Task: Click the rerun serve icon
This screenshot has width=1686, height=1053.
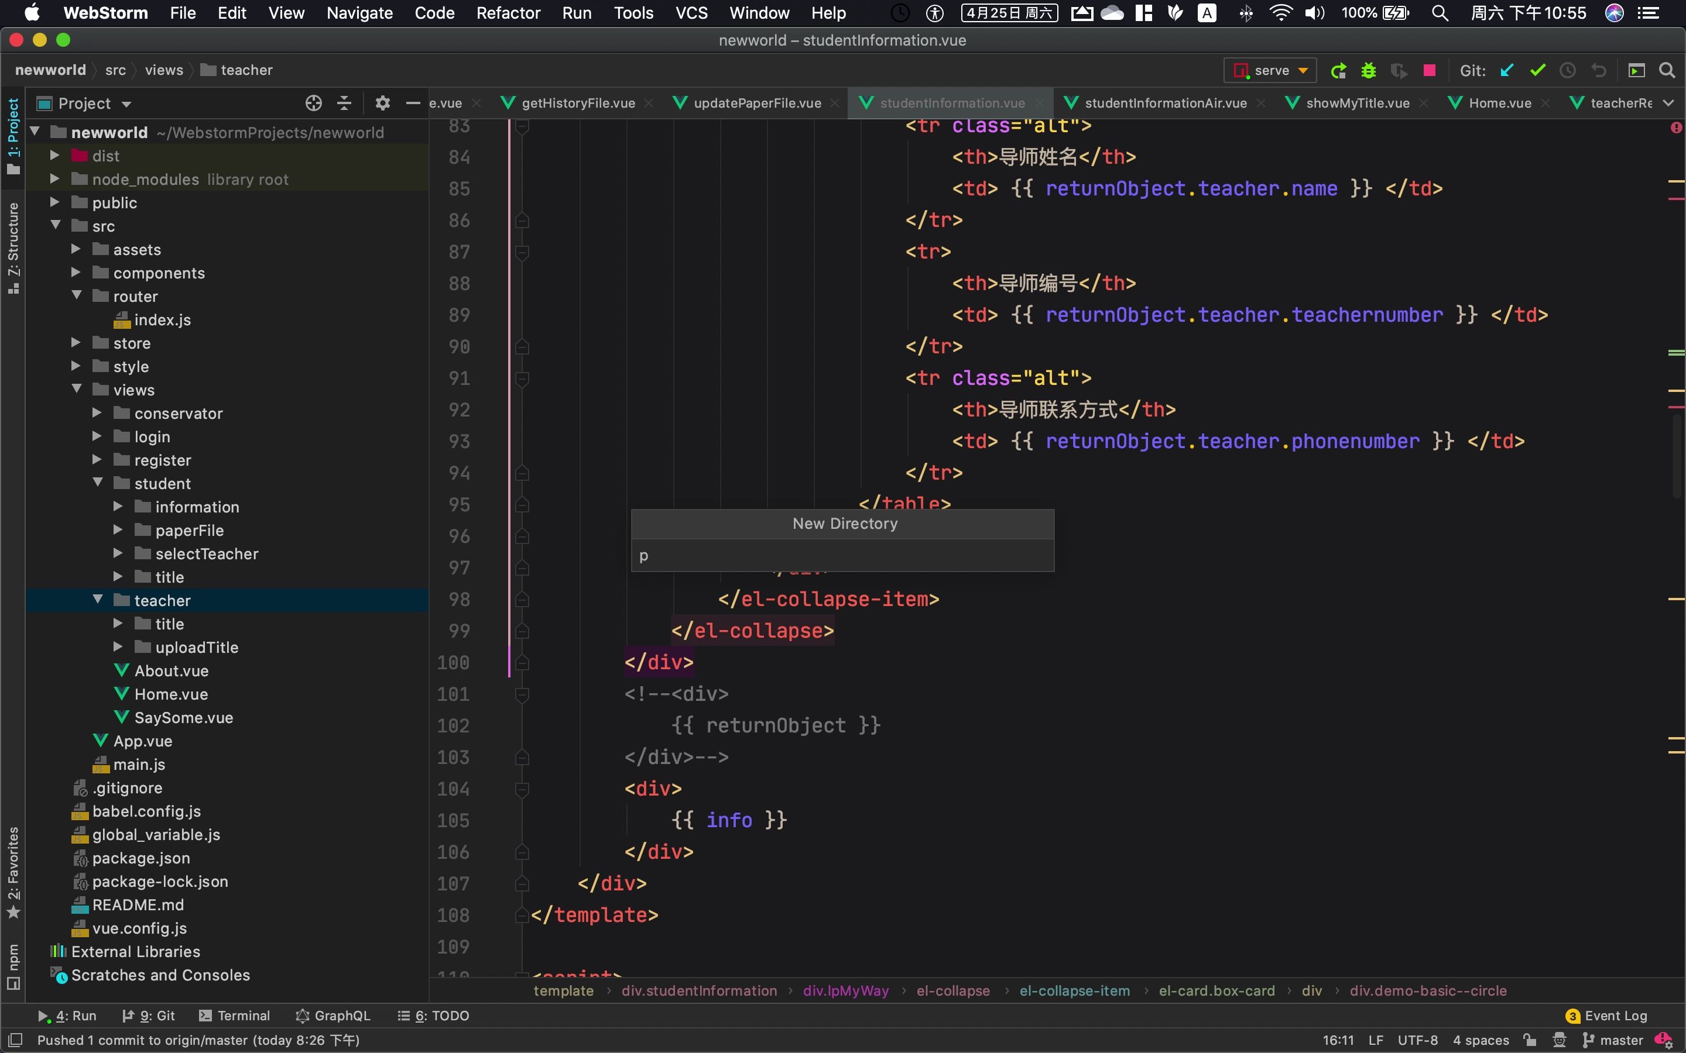Action: tap(1338, 70)
